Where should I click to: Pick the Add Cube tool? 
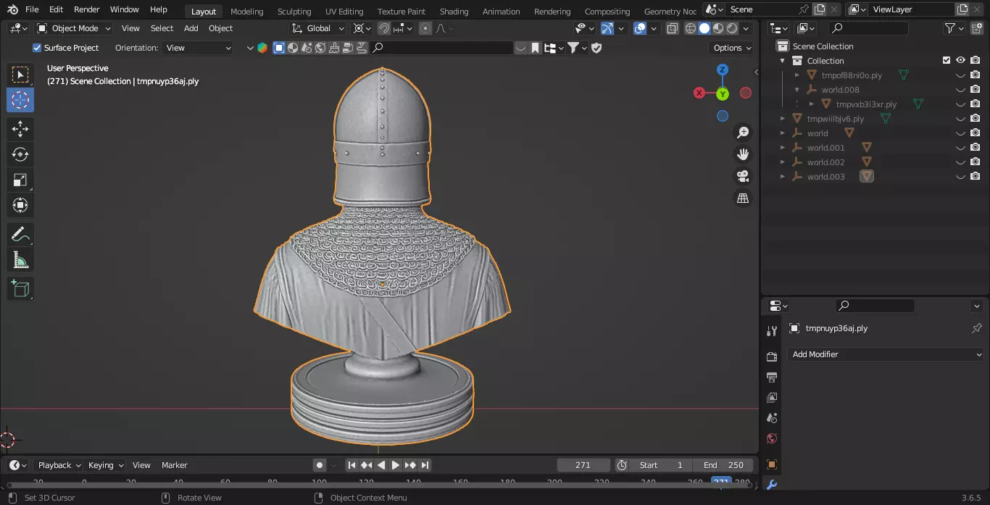click(x=20, y=288)
